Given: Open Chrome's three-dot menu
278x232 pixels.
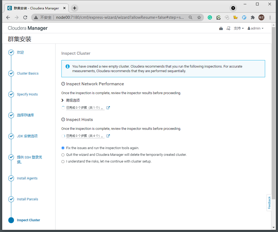Looking at the screenshot, I should (270, 17).
